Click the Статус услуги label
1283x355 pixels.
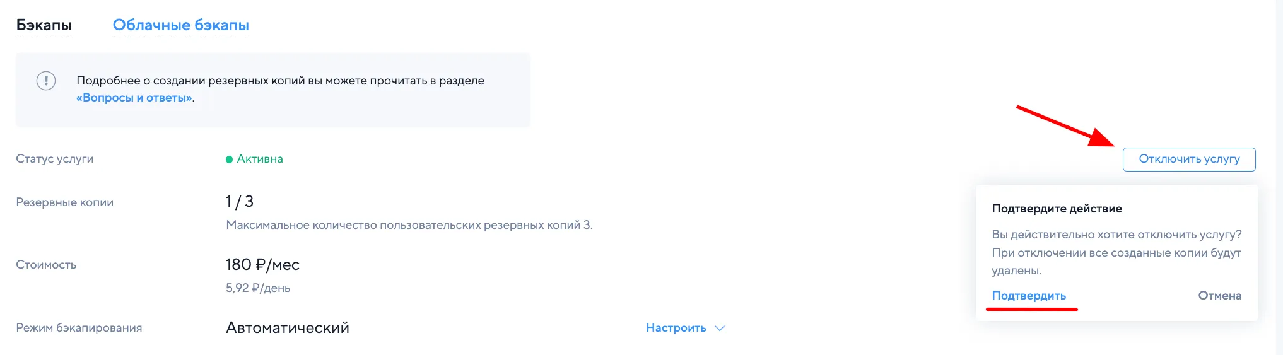[55, 159]
